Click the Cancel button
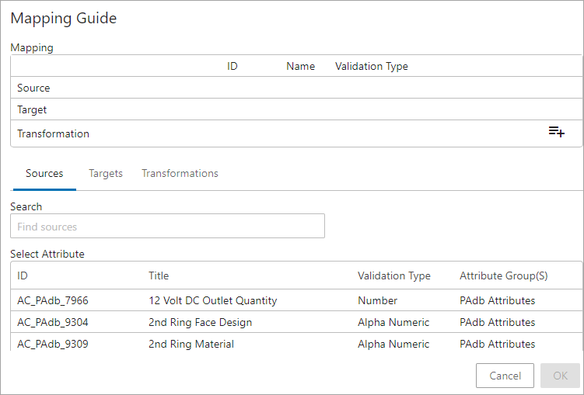584x395 pixels. (505, 376)
